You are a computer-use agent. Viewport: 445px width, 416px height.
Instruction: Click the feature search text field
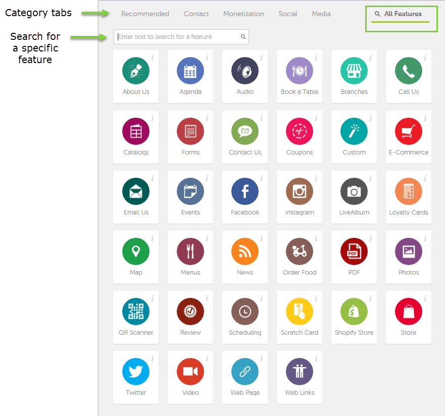(178, 37)
